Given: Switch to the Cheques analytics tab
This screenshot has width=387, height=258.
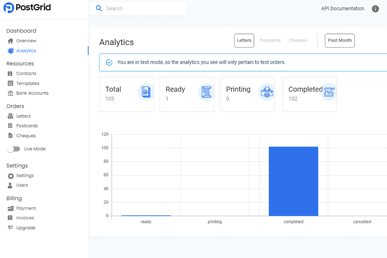Looking at the screenshot, I should [x=298, y=40].
